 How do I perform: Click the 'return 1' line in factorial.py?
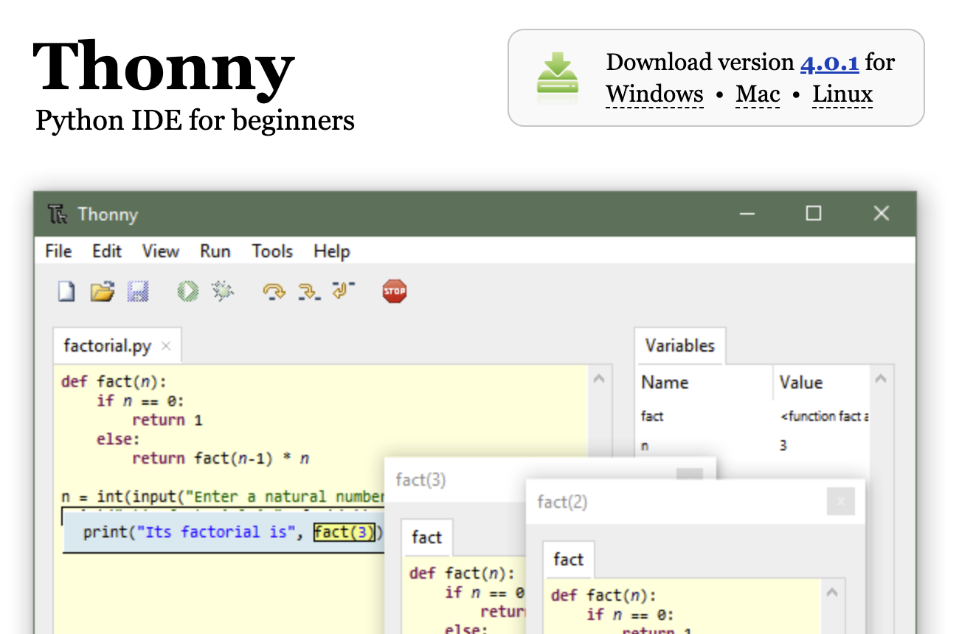[x=167, y=419]
